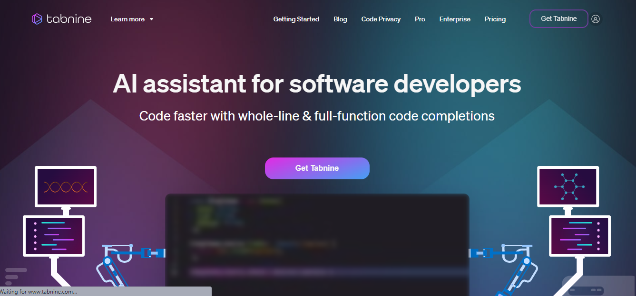The image size is (636, 296).
Task: Click the heading 'AI assistant for software developers'
Action: point(317,84)
